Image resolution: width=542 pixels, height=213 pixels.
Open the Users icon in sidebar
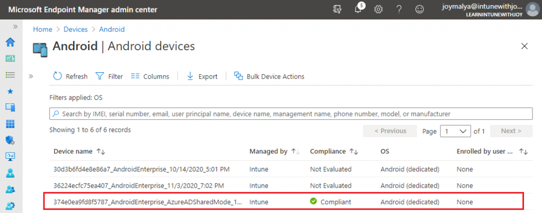(11, 173)
